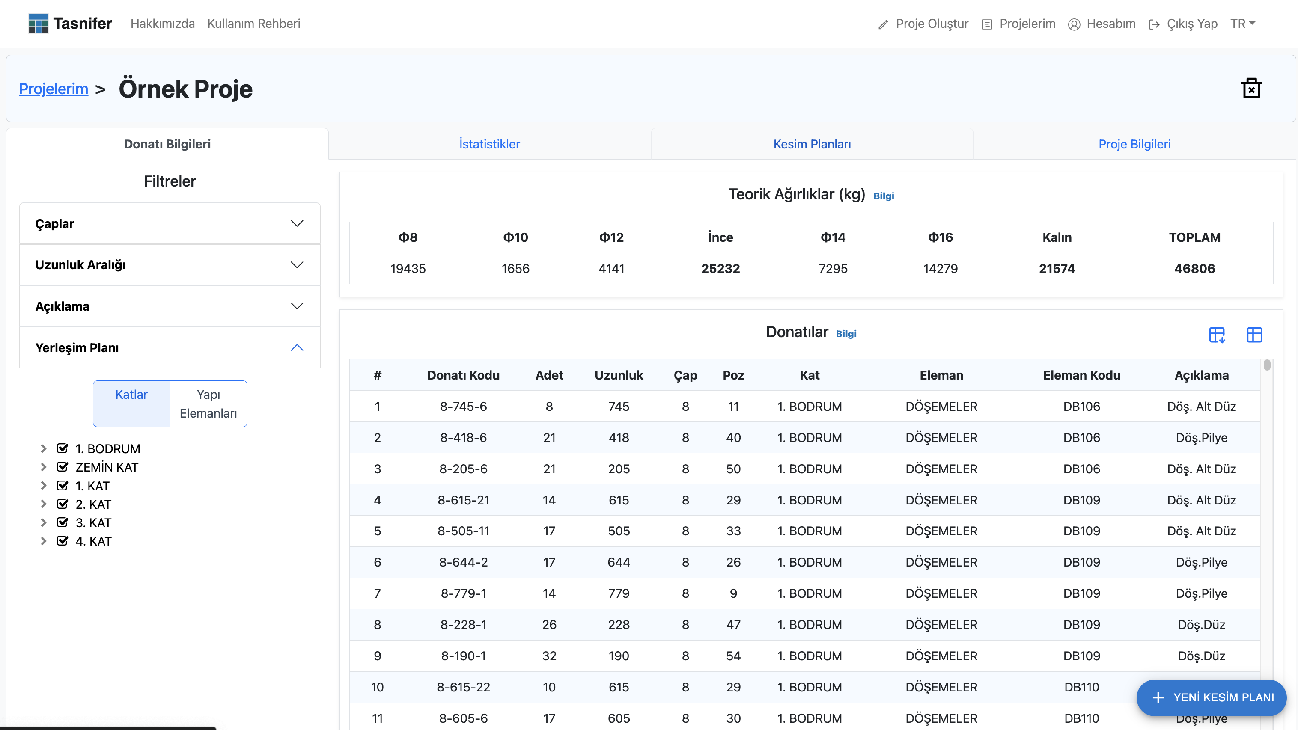
Task: Click the Projelerim breadcrumb link
Action: pyautogui.click(x=54, y=89)
